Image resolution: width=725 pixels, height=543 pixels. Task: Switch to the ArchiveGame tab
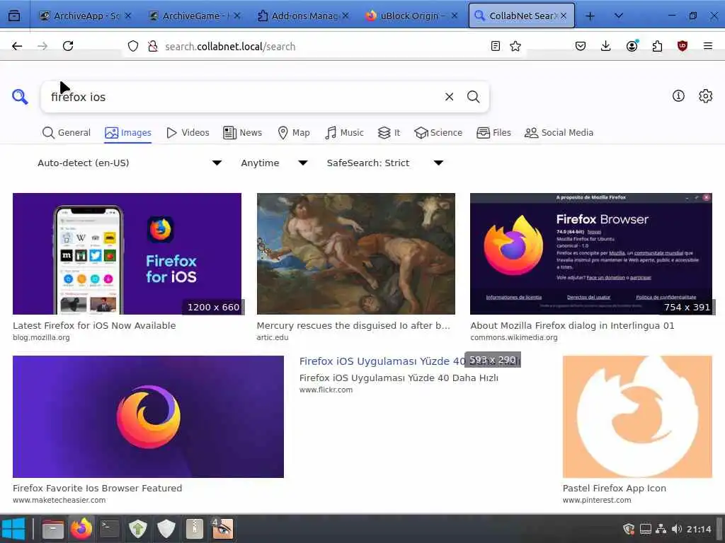click(194, 16)
